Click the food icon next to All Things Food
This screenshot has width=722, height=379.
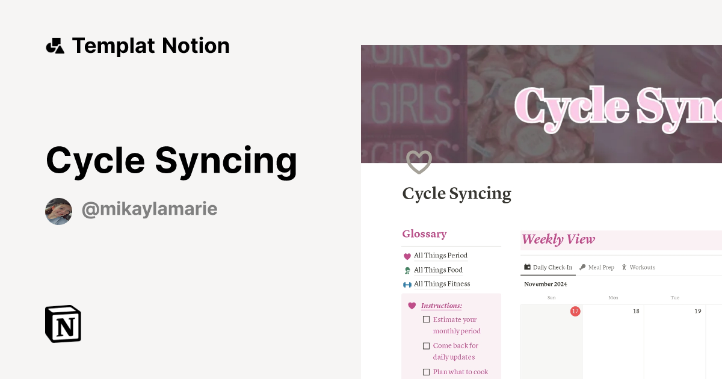pos(407,270)
